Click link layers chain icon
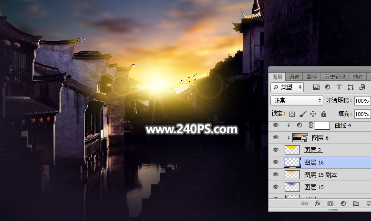 [305, 203]
